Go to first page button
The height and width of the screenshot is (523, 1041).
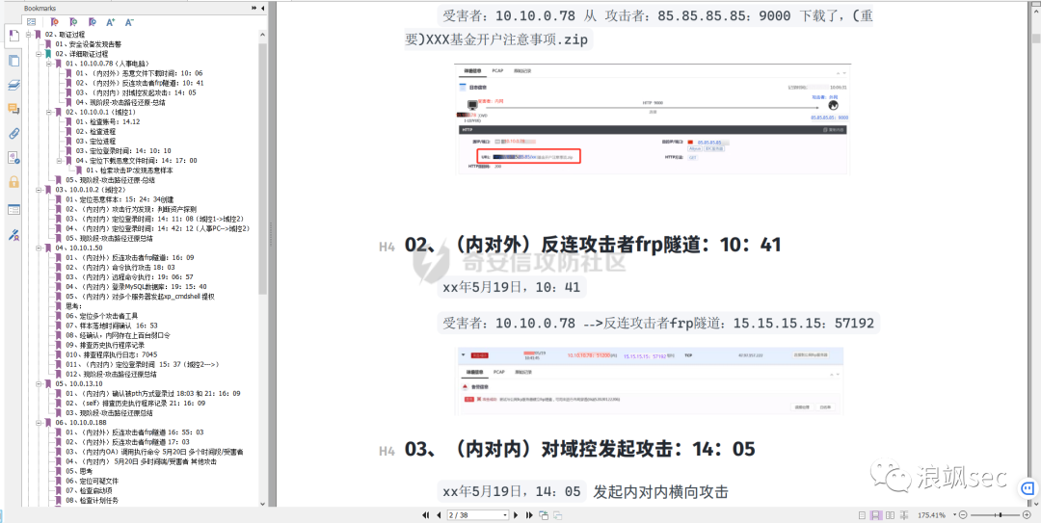[426, 515]
